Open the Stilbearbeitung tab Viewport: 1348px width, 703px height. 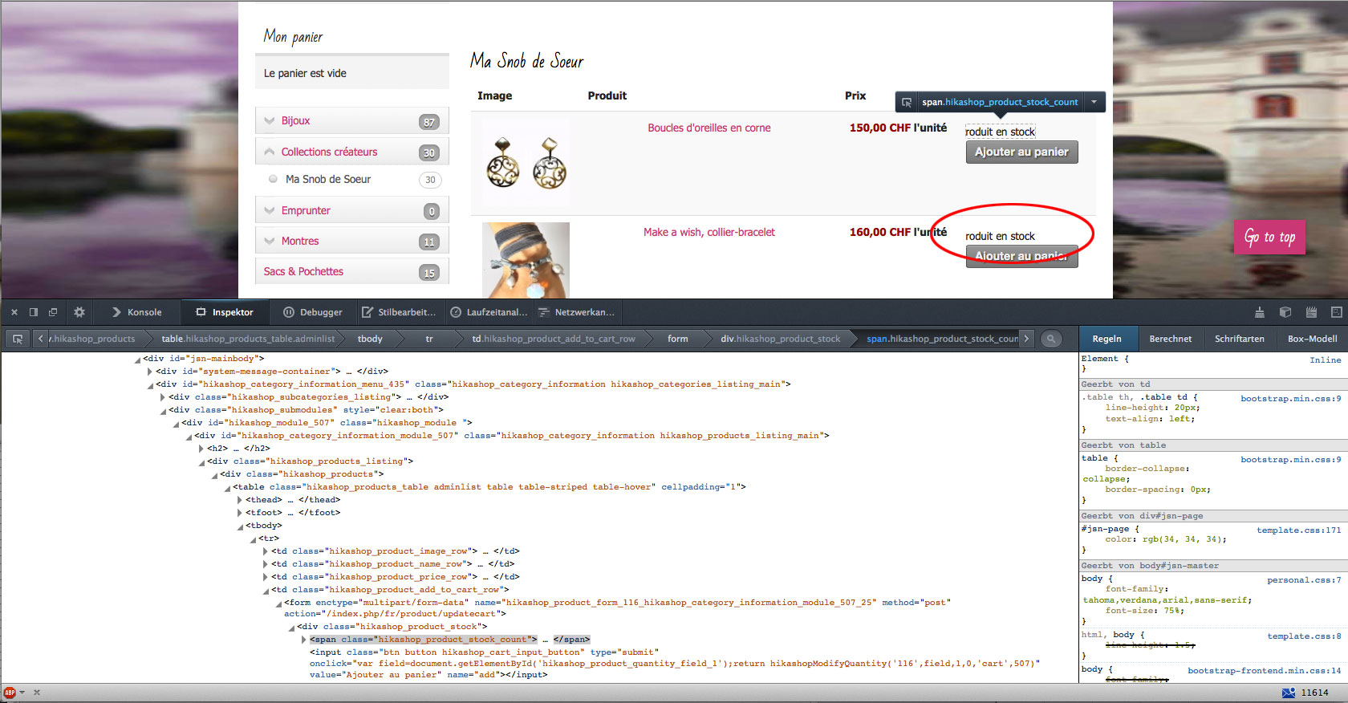click(x=399, y=312)
